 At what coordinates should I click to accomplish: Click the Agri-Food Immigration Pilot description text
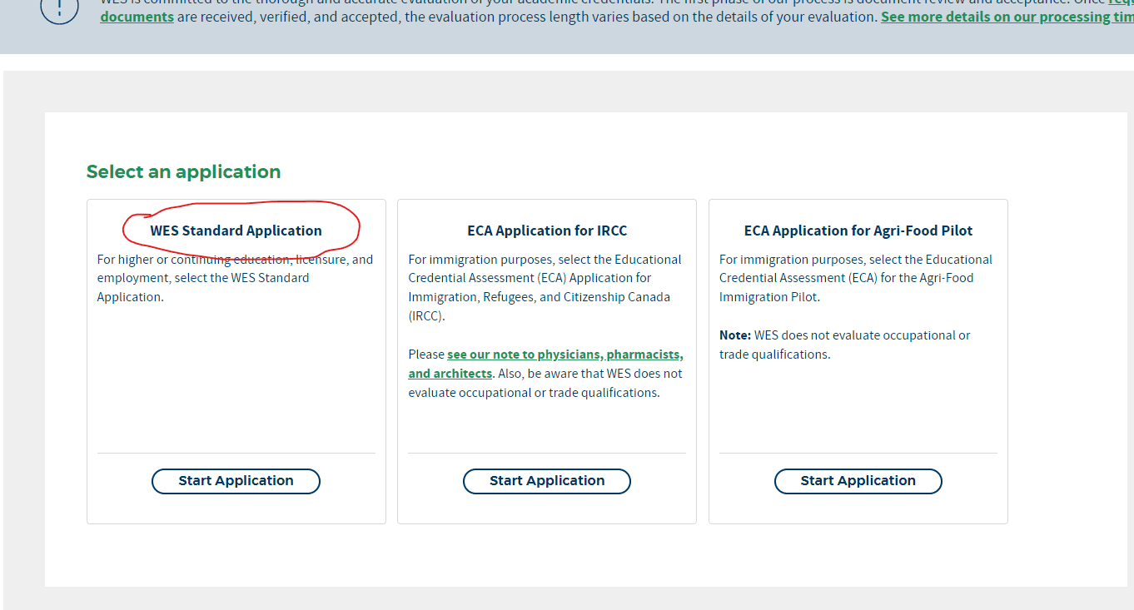pyautogui.click(x=856, y=278)
